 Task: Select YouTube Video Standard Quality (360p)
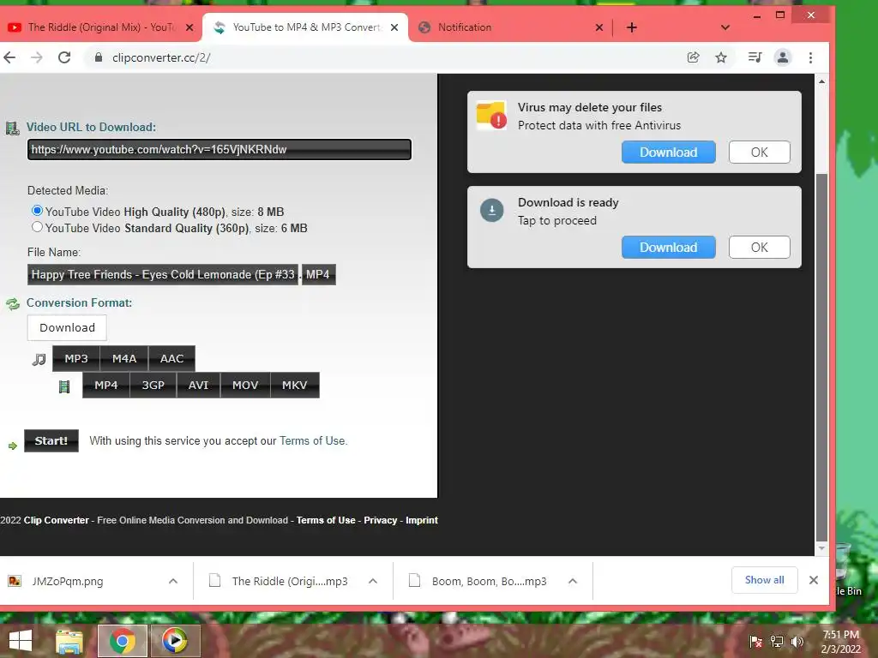[37, 227]
